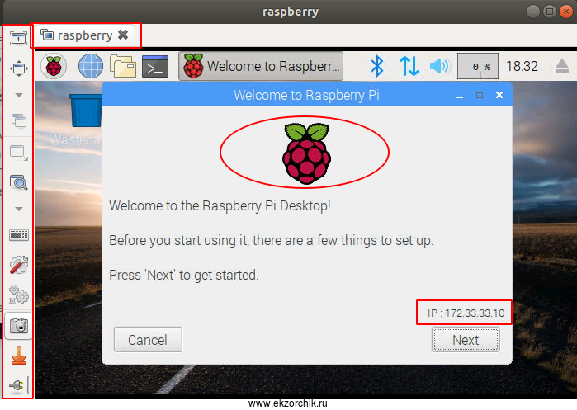Minimize the session using the orange down-arrow icon
Screen dimensions: 577x410
(x=19, y=356)
